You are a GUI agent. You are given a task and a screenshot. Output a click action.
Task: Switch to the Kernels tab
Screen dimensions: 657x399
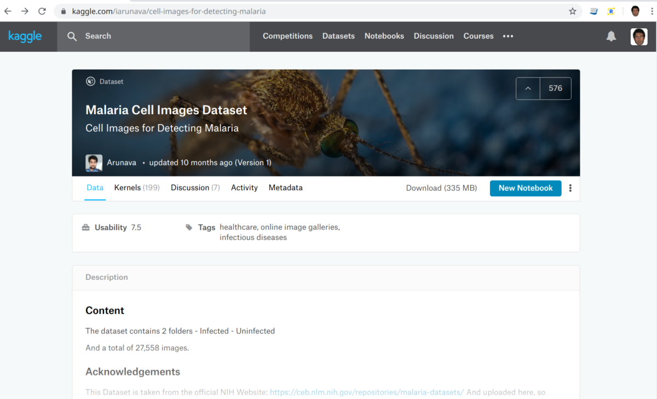tap(136, 187)
